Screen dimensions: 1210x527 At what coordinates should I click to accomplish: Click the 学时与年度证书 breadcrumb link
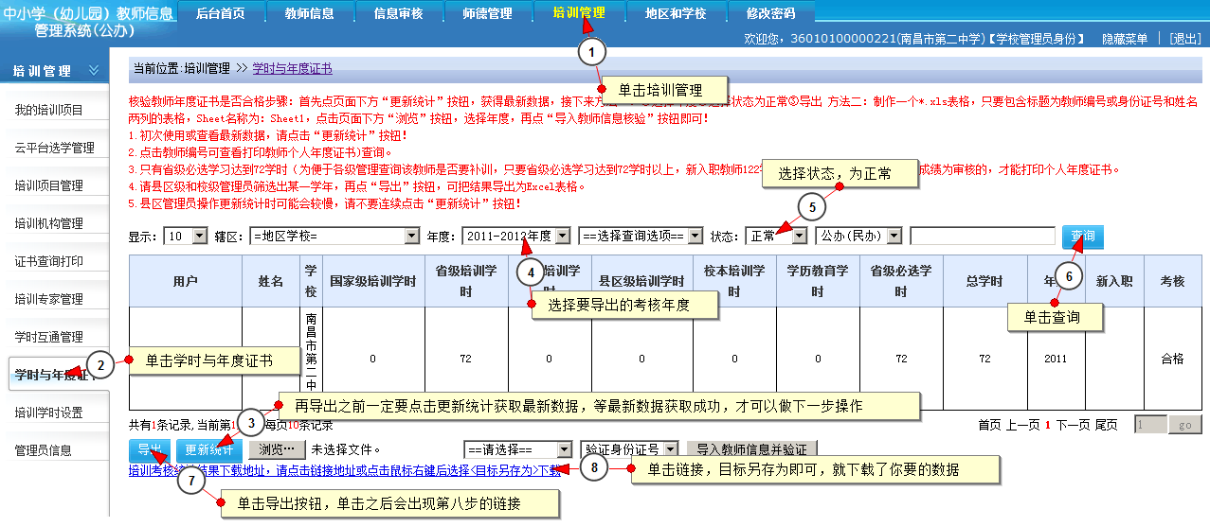click(292, 69)
